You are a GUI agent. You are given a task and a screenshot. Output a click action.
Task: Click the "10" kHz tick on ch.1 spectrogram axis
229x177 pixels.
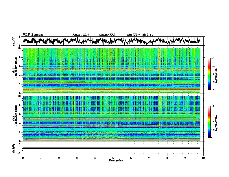point(20,48)
